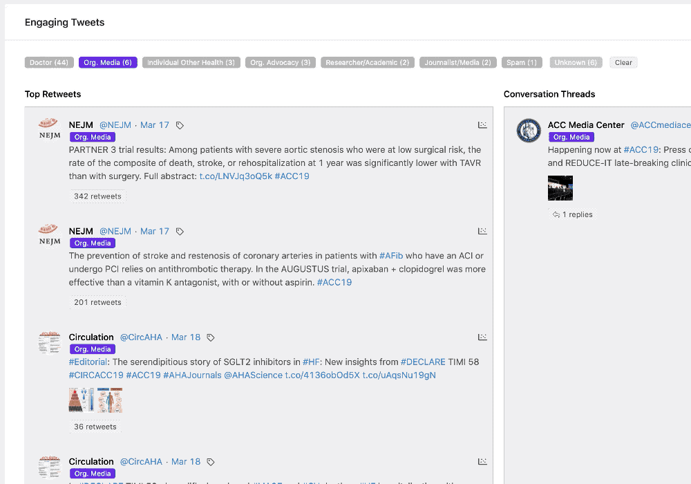Open tag icon on NEJM AUGUSTUS tweet
Screen dimensions: 691x484
tap(180, 232)
